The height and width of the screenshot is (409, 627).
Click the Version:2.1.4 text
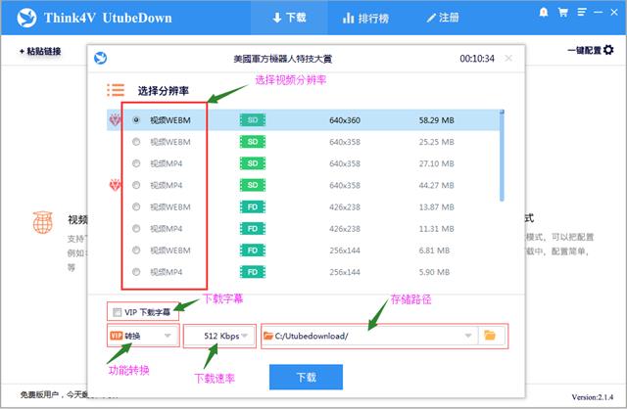(x=592, y=397)
